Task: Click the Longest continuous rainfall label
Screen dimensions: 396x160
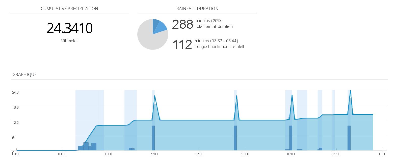Action: [x=219, y=47]
